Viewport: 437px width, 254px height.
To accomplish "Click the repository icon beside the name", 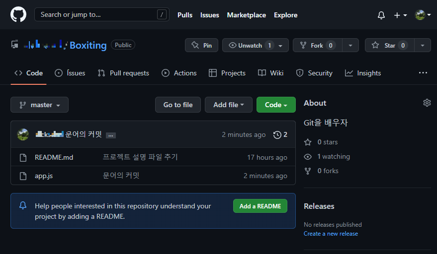I will [15, 45].
